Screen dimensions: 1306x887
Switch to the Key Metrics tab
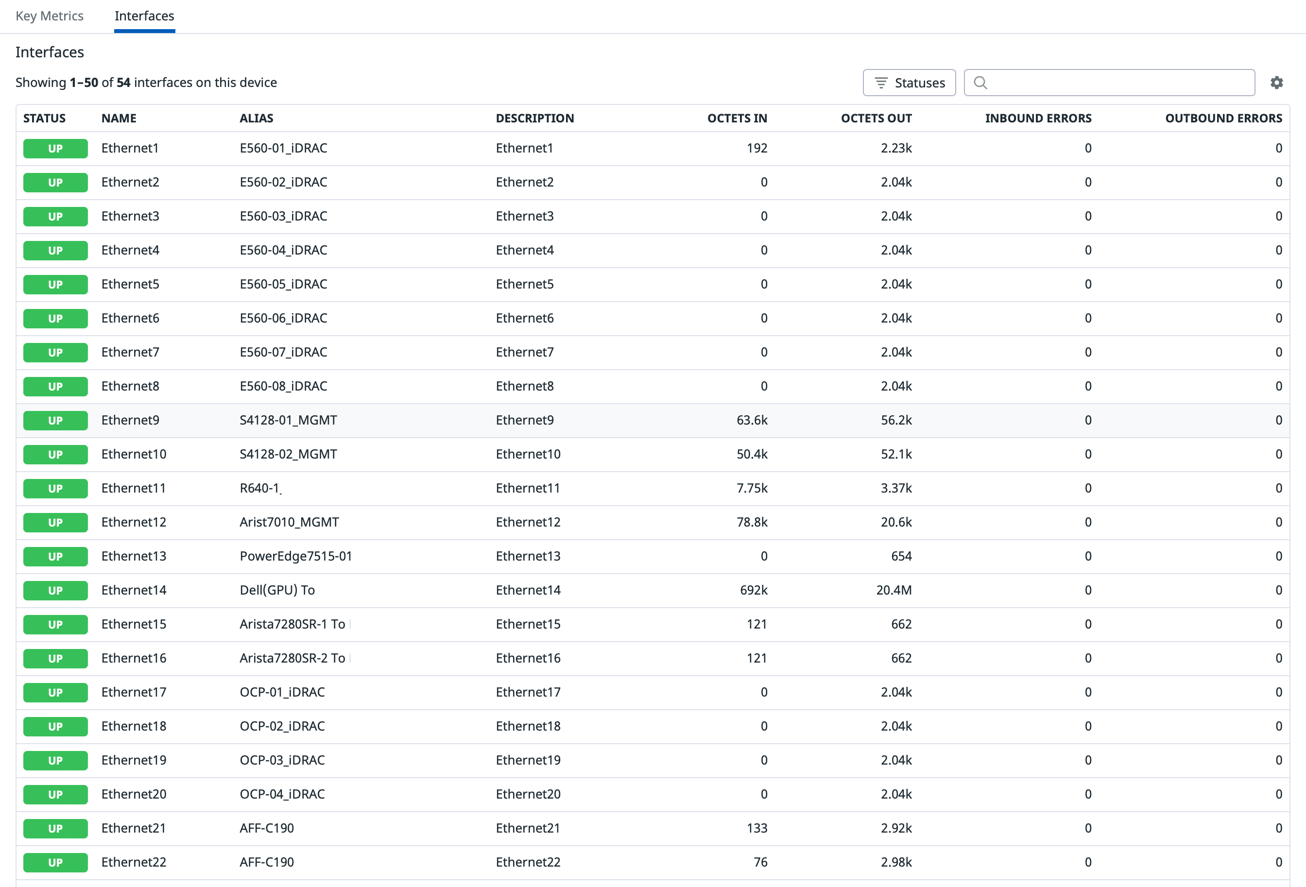[50, 16]
